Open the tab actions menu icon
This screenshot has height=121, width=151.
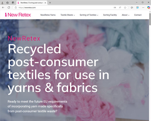[x=13, y=3]
